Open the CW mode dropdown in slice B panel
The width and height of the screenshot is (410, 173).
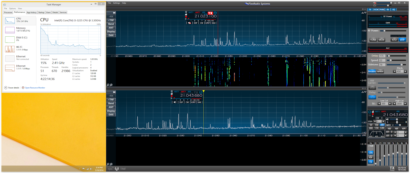[x=379, y=118]
